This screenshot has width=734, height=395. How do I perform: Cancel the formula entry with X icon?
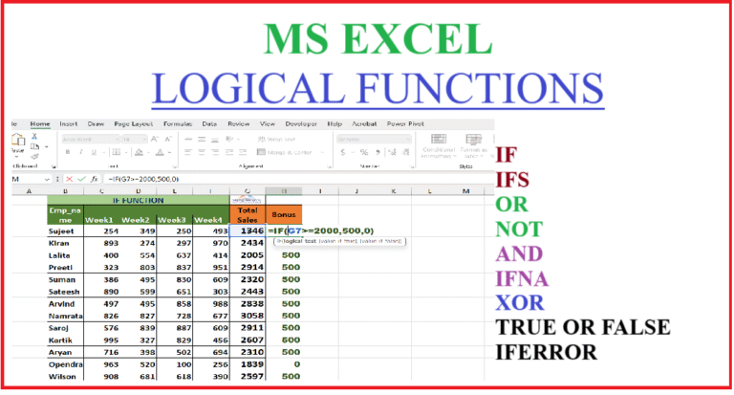[x=71, y=179]
